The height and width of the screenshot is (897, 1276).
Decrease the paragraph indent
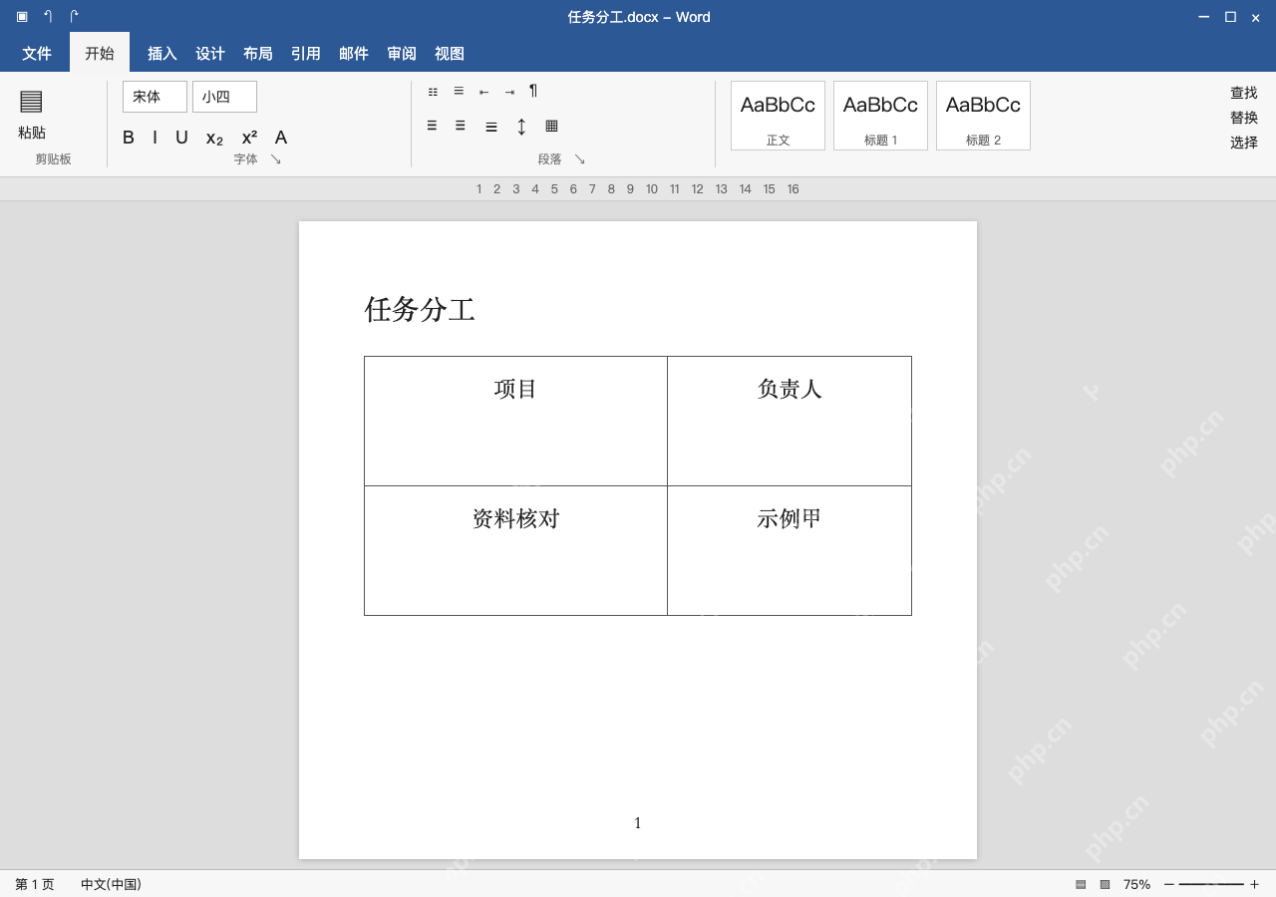483,92
